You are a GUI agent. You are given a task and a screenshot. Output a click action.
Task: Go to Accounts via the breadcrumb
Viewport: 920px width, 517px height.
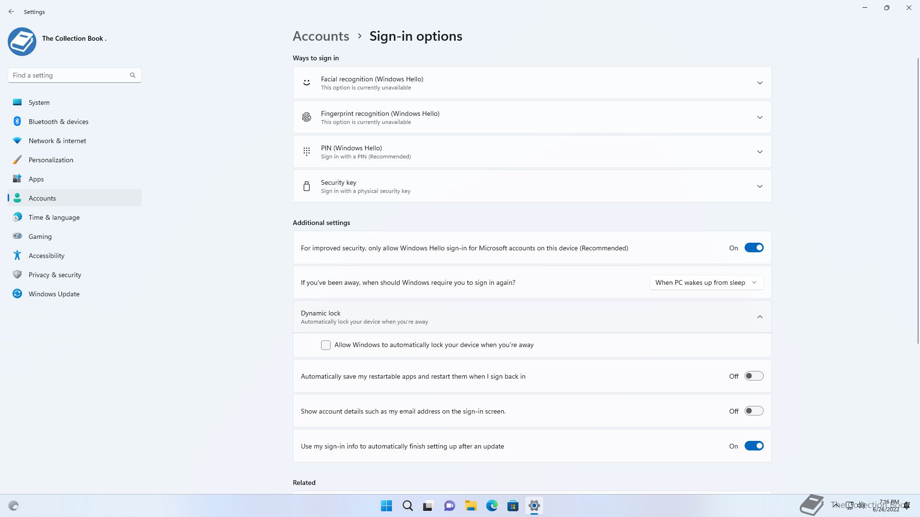(321, 36)
